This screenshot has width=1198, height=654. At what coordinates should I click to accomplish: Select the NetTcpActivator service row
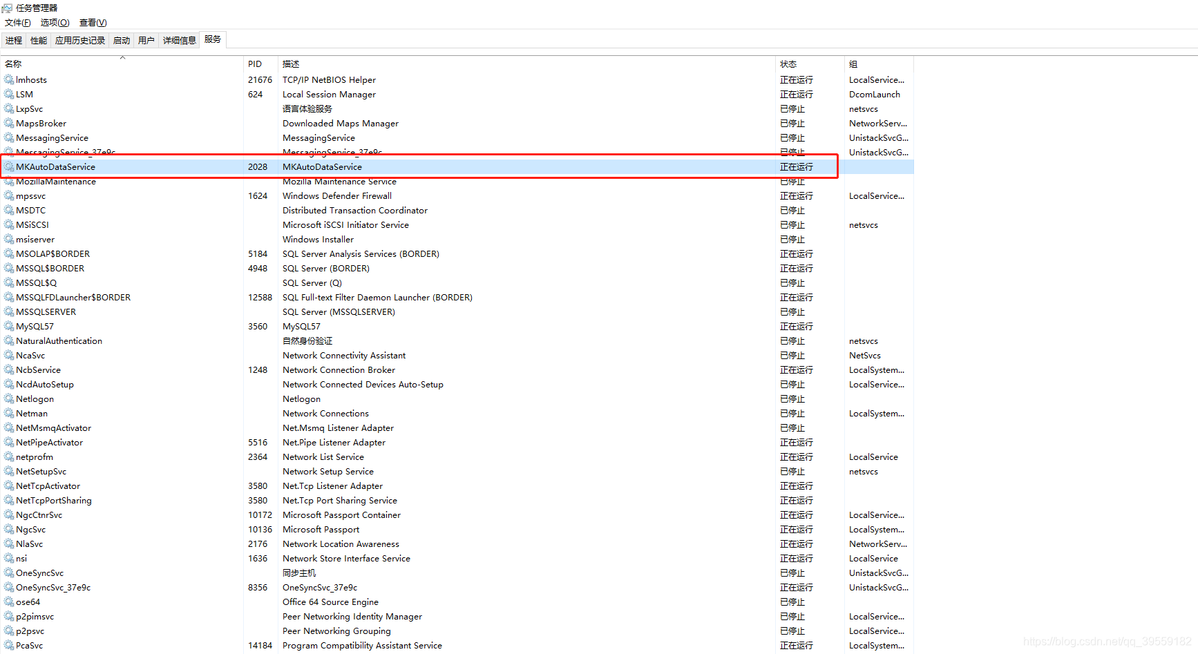tap(457, 485)
